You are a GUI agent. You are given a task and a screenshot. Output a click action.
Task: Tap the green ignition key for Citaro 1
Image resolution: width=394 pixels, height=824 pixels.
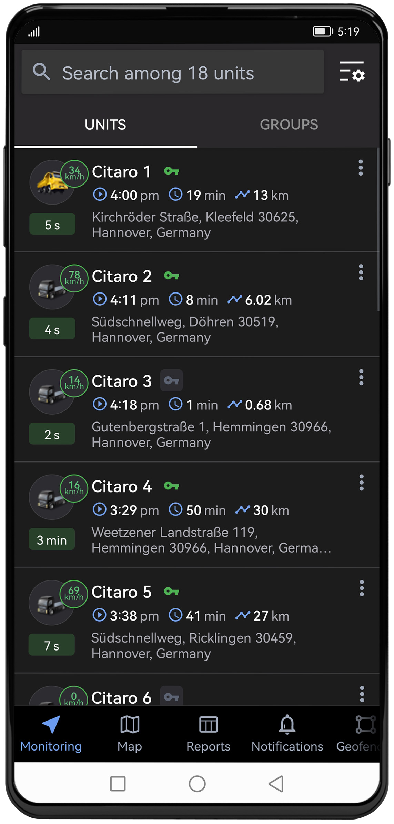tap(171, 171)
